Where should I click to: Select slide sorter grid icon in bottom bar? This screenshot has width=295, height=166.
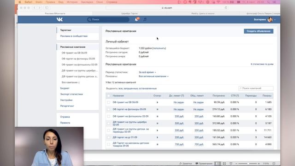click(x=224, y=164)
